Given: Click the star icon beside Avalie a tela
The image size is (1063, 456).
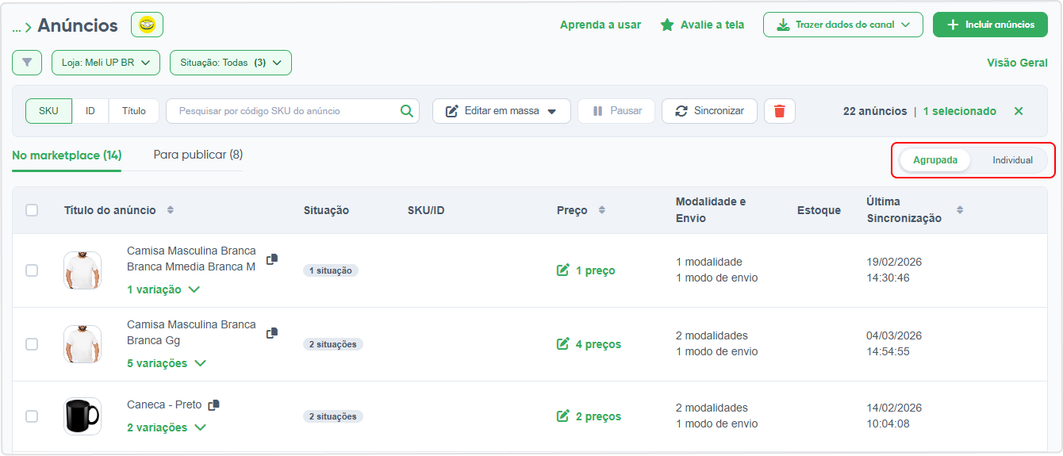Looking at the screenshot, I should click(x=667, y=25).
